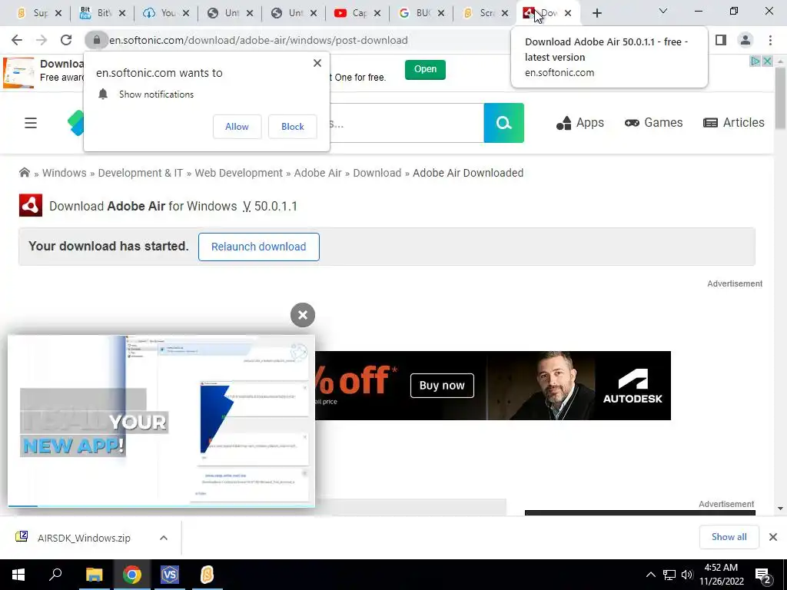This screenshot has width=787, height=590.
Task: Click the green Open ad button
Action: [x=425, y=69]
